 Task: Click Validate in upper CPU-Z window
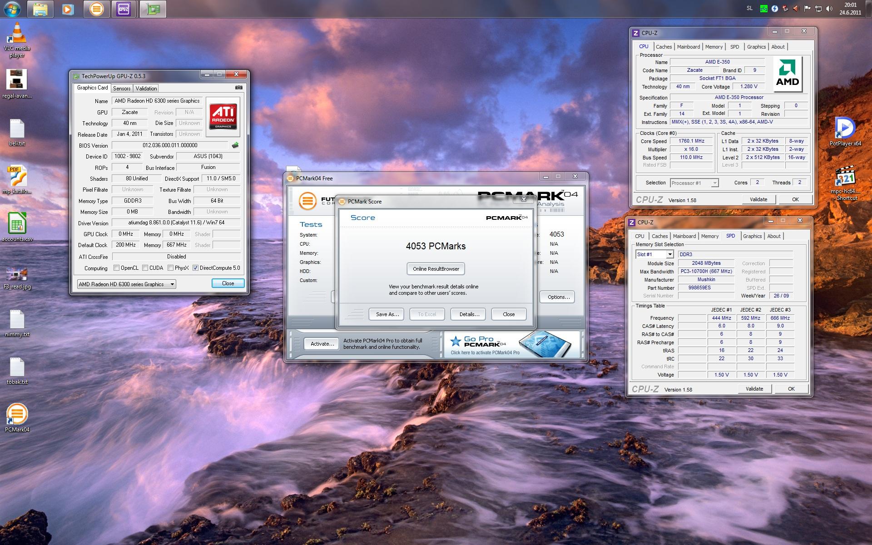(x=758, y=199)
